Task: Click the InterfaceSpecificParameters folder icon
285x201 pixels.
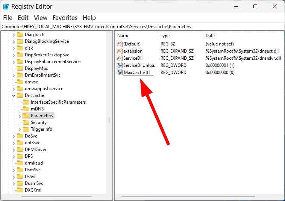Action: tap(26, 102)
